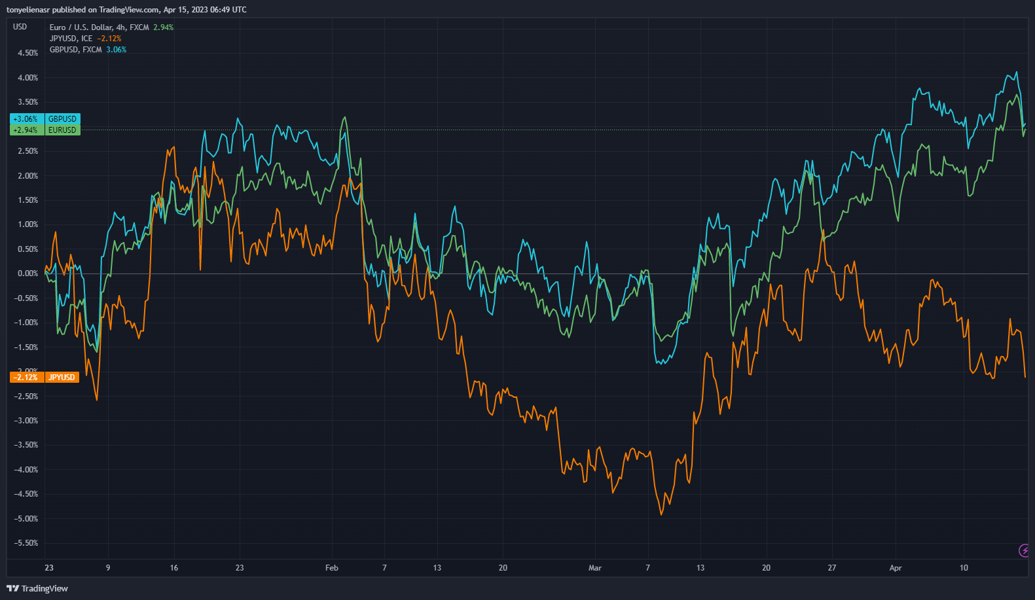Screen dimensions: 1035x600
Task: Click the -2.12% value in the legend
Action: click(x=109, y=39)
